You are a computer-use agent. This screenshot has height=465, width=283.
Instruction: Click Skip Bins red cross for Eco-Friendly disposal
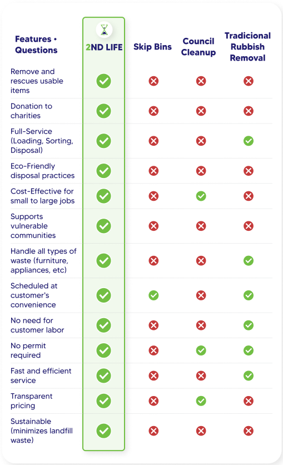153,171
